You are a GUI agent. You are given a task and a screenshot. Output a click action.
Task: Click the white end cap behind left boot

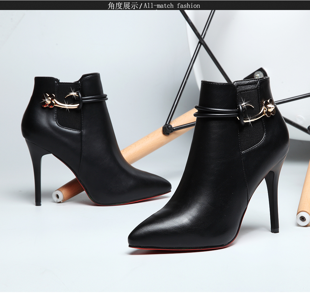pos(58,196)
